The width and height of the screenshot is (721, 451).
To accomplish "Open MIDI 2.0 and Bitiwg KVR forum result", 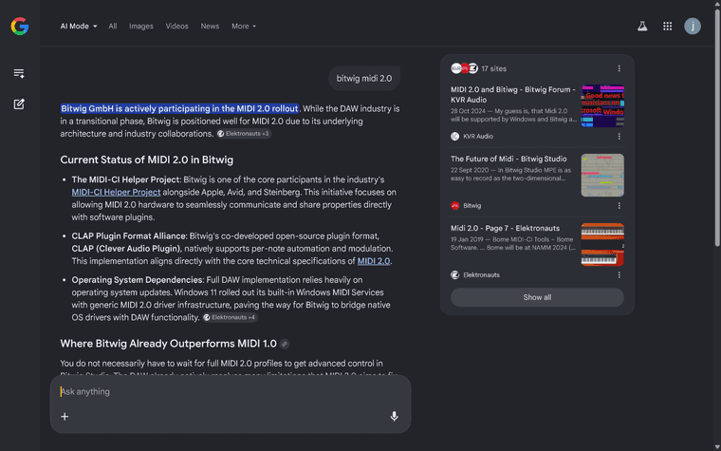I will [x=513, y=95].
